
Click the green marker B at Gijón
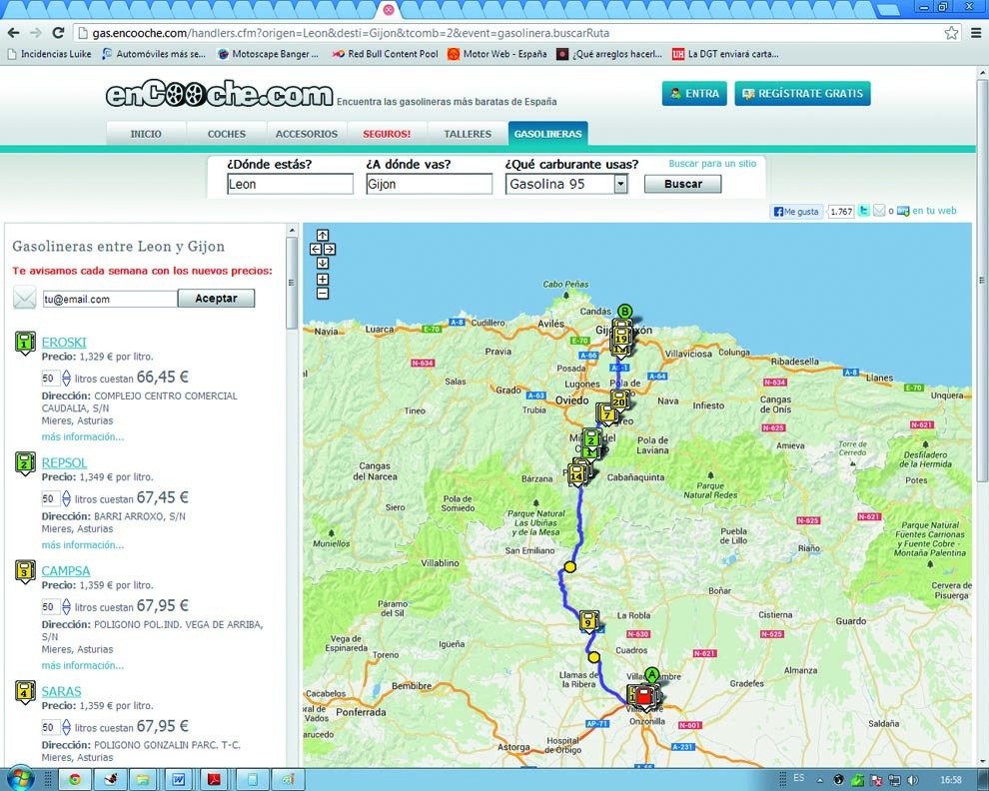click(x=624, y=311)
